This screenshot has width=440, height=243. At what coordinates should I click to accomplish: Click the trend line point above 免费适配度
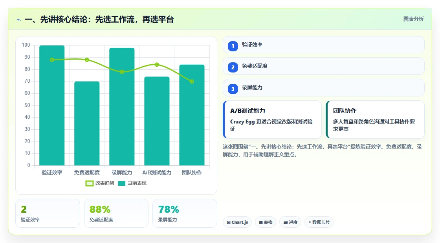[x=87, y=60]
